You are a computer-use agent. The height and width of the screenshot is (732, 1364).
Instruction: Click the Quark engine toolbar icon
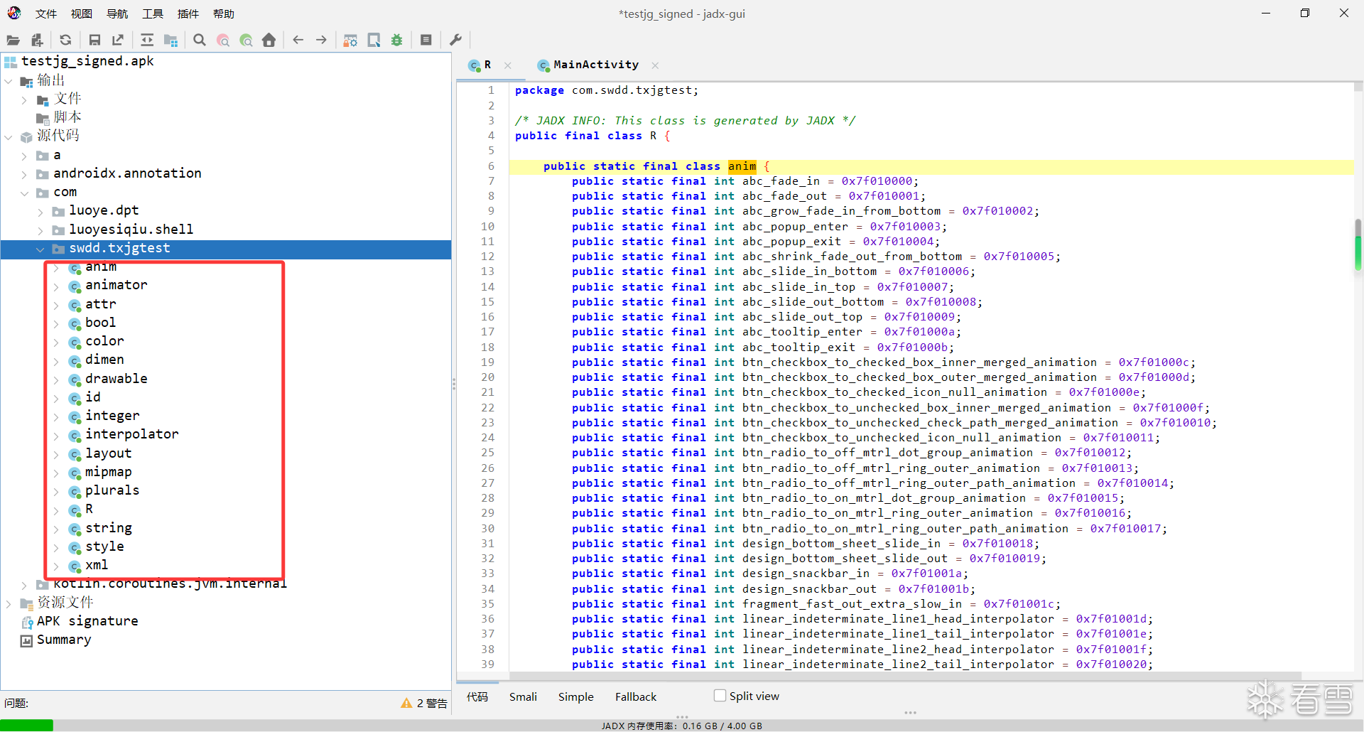(374, 41)
